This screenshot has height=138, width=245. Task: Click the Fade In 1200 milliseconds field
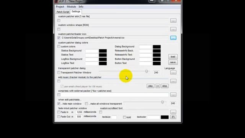(x=79, y=112)
